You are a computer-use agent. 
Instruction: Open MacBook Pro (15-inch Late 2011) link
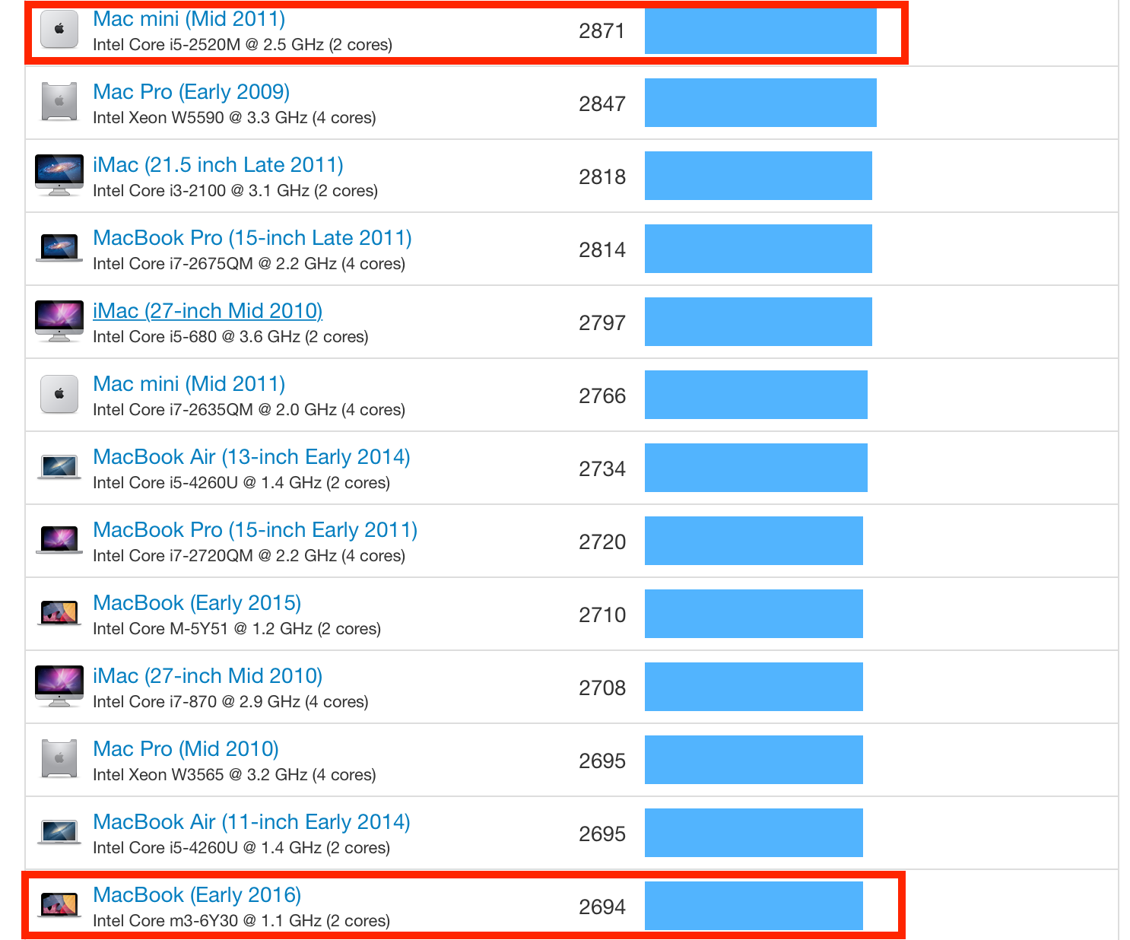(x=252, y=238)
